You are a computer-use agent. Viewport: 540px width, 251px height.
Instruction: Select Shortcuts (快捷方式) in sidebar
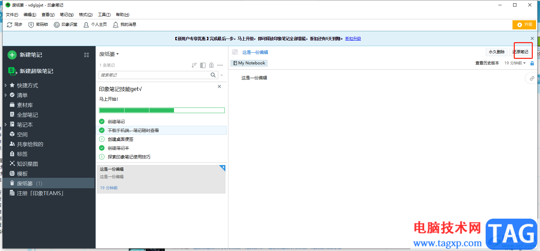pyautogui.click(x=28, y=85)
